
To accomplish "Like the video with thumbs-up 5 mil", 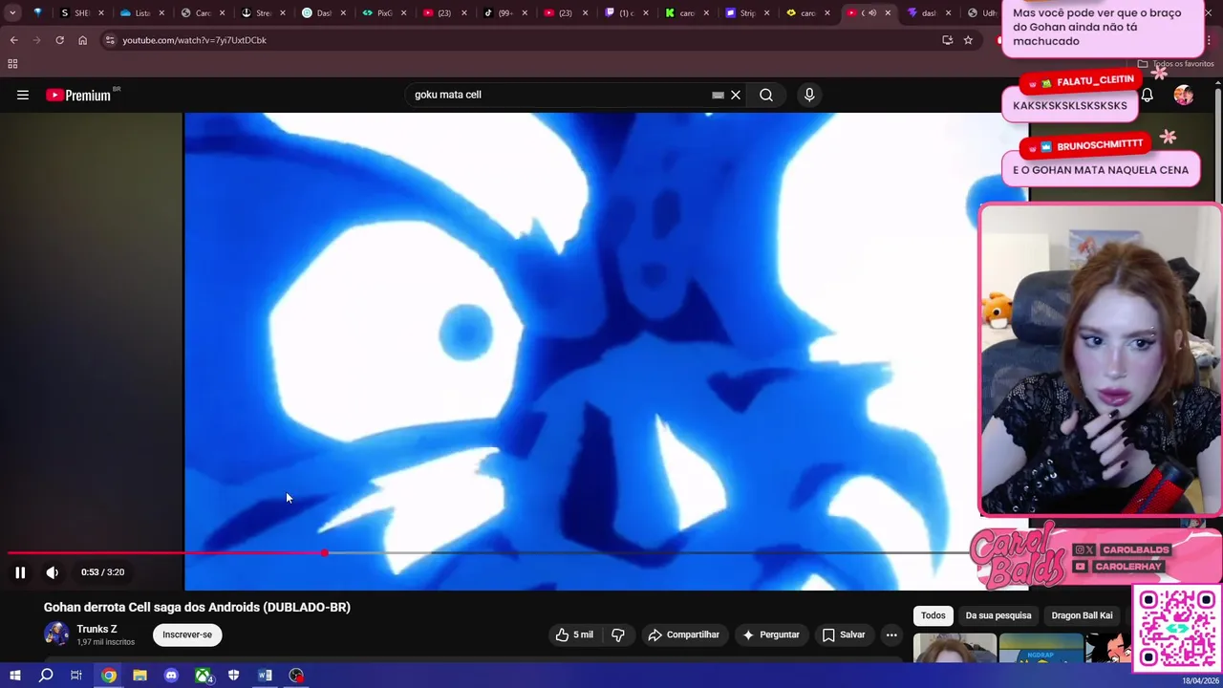I will [x=574, y=634].
